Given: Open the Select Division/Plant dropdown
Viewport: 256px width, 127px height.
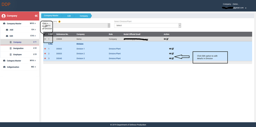Looking at the screenshot, I should tap(147, 25).
